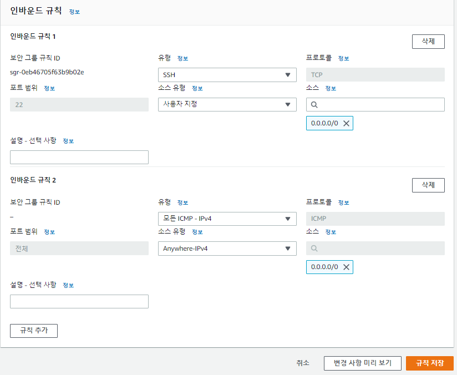The height and width of the screenshot is (375, 457).
Task: Open 정보 link beside 프로토콜 in rule 2
Action: pos(344,202)
